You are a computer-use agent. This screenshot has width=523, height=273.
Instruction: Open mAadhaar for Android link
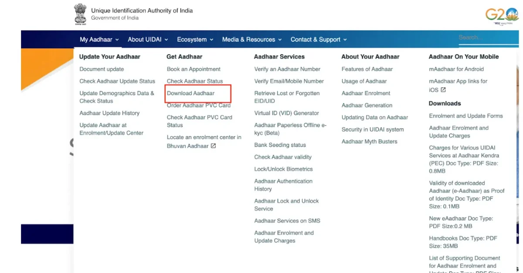[x=456, y=69]
